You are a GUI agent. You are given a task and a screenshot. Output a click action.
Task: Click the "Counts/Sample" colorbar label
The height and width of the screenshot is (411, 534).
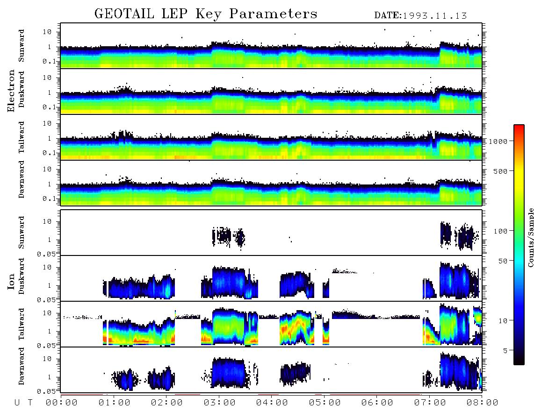pyautogui.click(x=530, y=237)
